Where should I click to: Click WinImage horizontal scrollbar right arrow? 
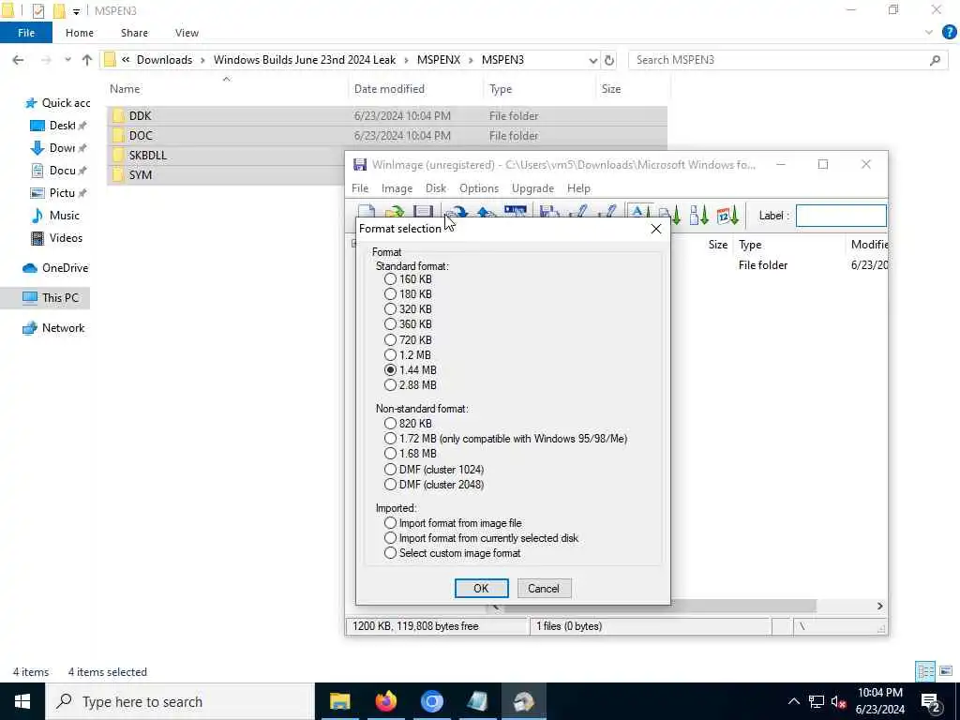[879, 606]
